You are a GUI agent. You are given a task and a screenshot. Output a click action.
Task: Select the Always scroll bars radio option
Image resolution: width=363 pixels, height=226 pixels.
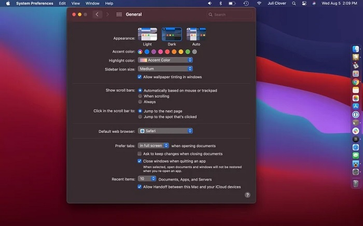click(140, 102)
